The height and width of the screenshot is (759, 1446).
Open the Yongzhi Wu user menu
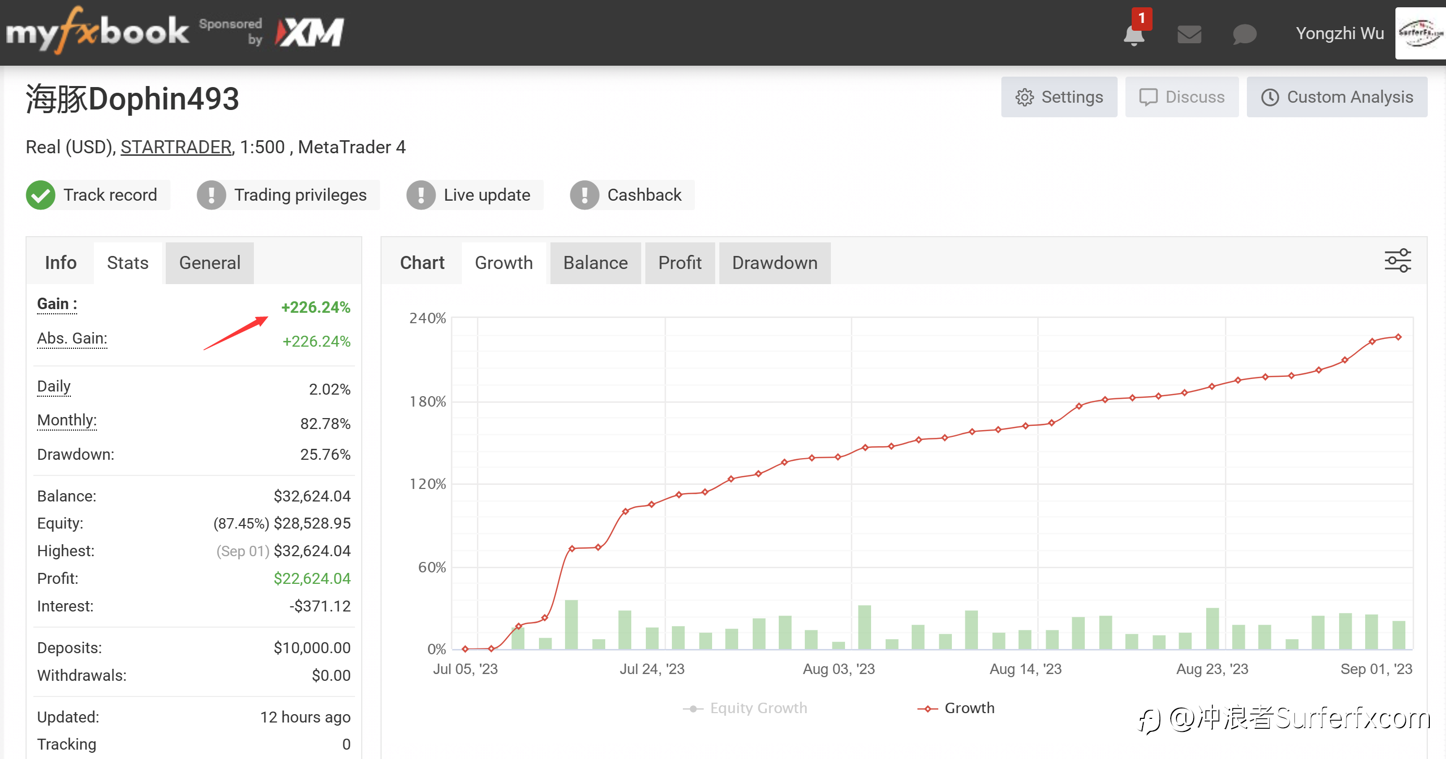[x=1339, y=33]
